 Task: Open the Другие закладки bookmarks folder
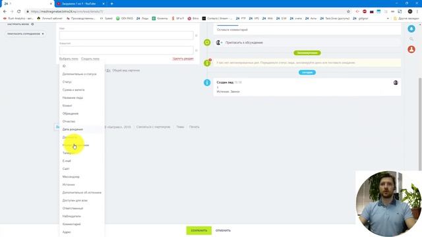click(406, 18)
